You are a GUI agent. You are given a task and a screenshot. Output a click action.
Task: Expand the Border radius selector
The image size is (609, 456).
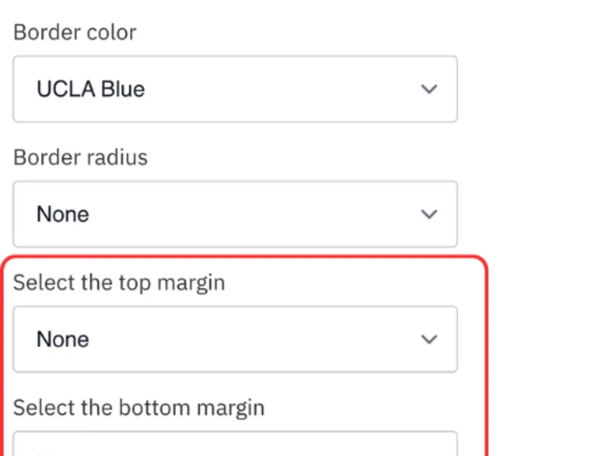pos(235,214)
